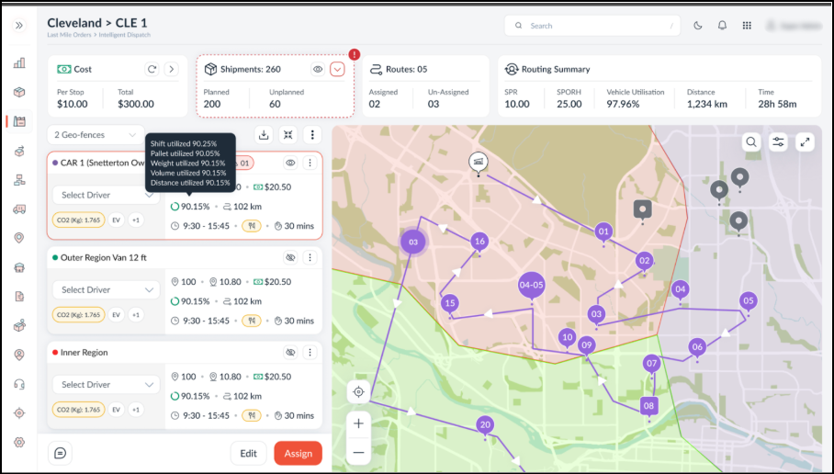Click the red alert badge on Shipments

[355, 54]
